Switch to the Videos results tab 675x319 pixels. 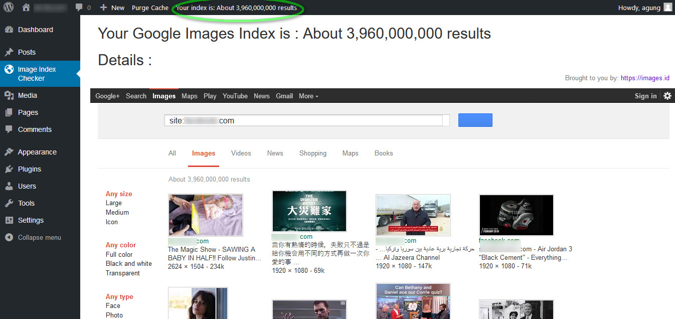[x=241, y=153]
